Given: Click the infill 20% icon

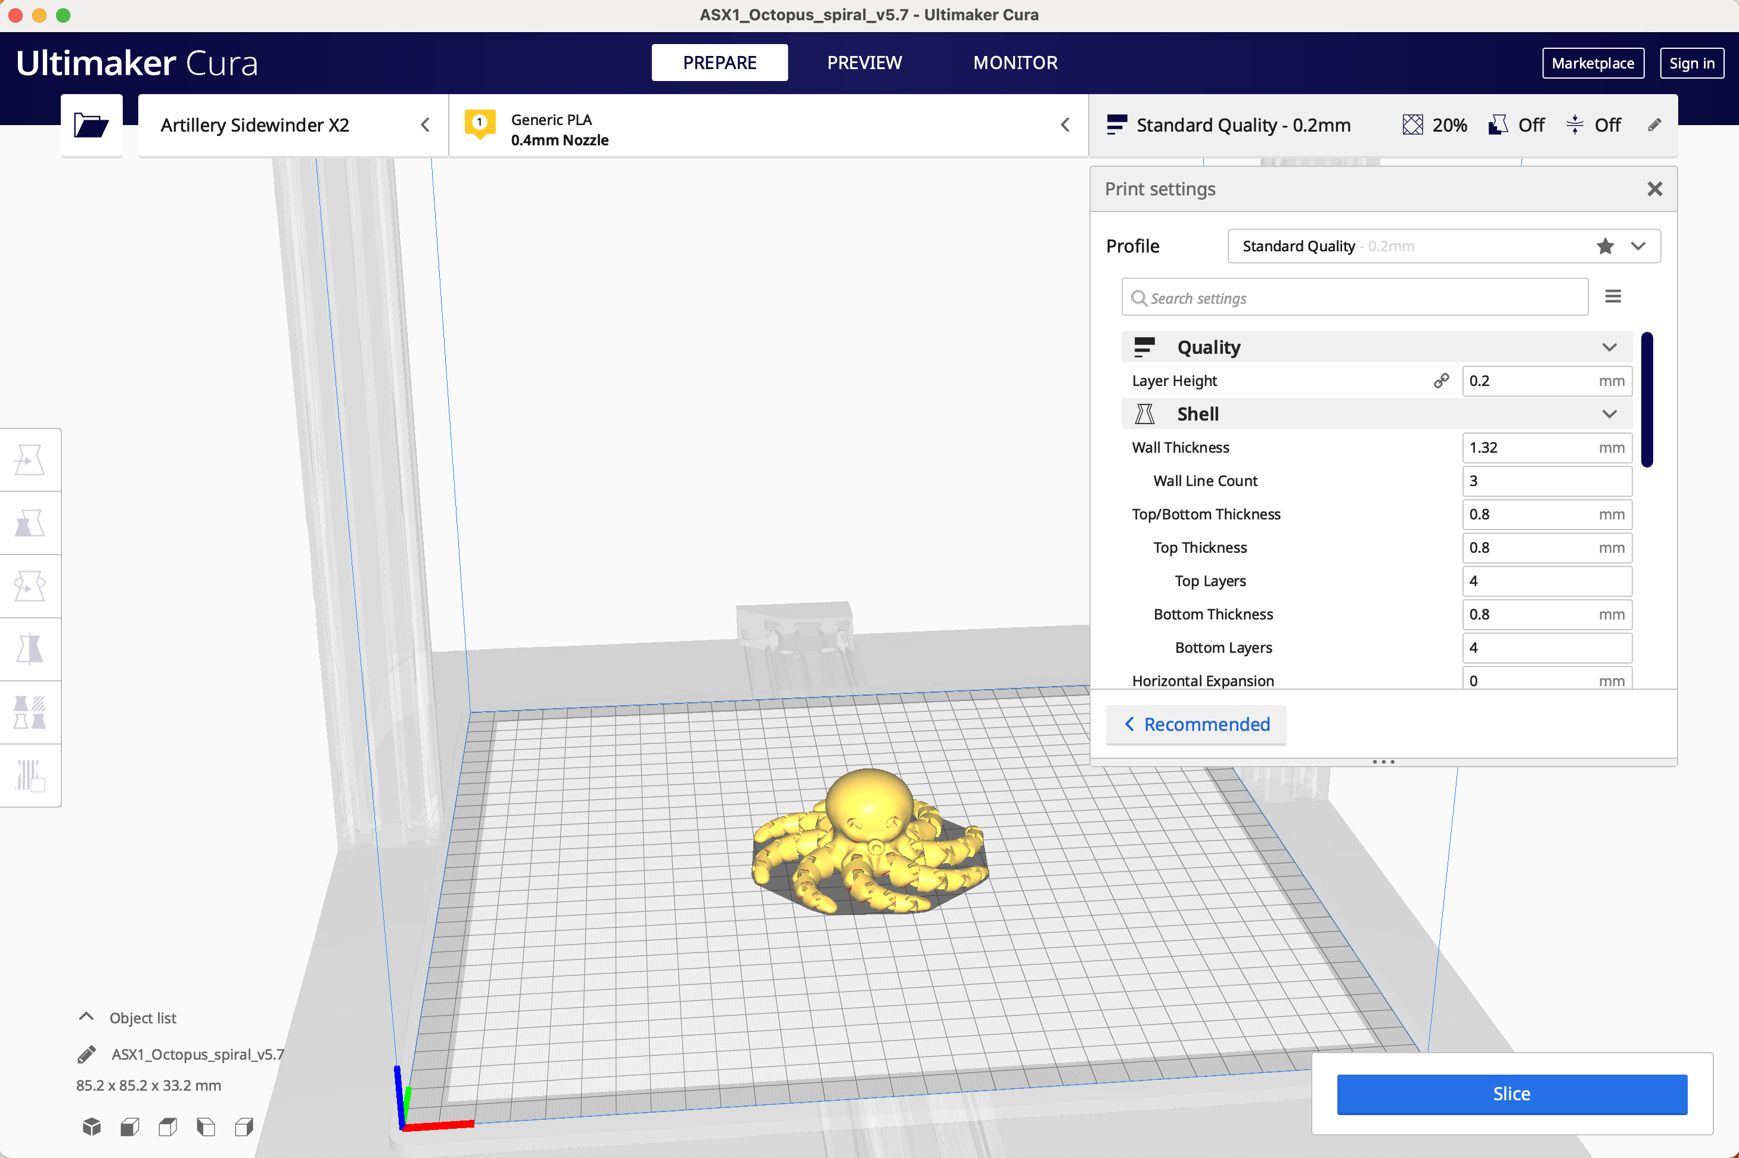Looking at the screenshot, I should coord(1412,125).
